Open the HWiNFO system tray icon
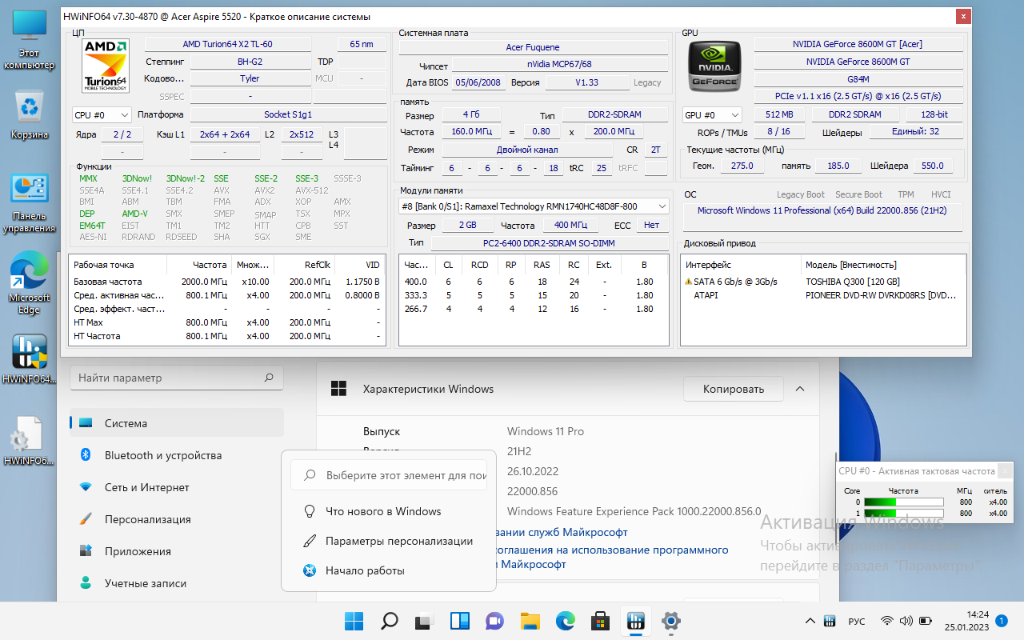This screenshot has height=640, width=1024. [x=830, y=621]
